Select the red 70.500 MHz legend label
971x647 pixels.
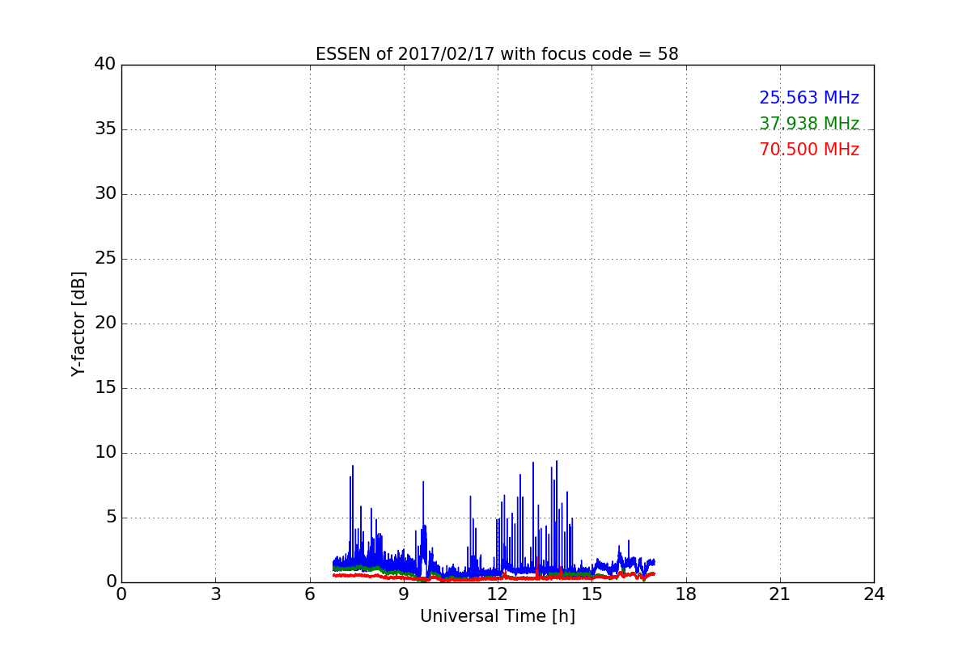click(x=809, y=150)
